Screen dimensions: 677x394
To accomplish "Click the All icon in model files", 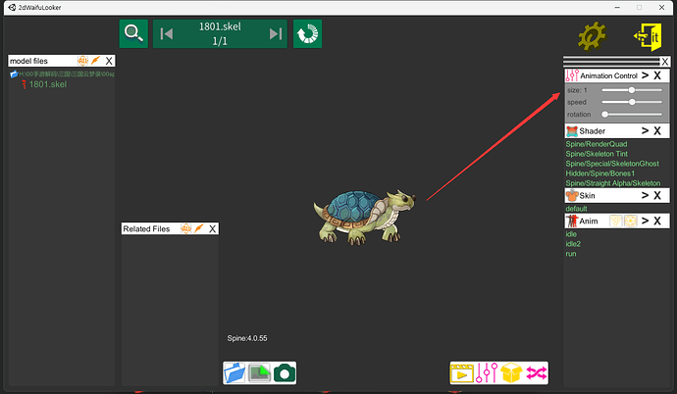I will click(82, 61).
